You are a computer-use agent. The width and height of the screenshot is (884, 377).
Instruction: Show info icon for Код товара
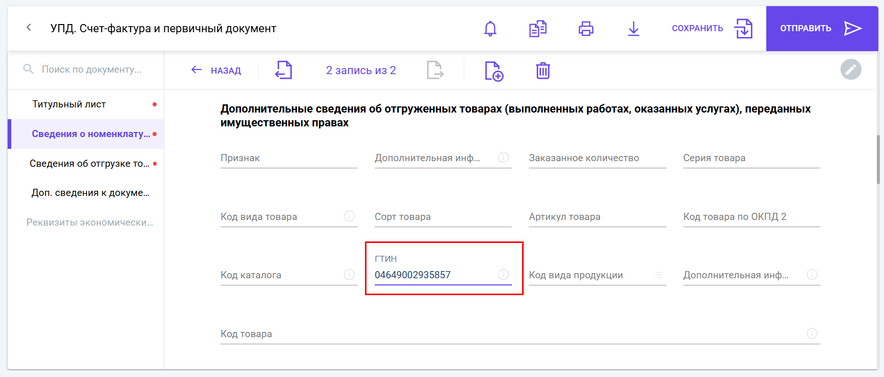coord(812,334)
